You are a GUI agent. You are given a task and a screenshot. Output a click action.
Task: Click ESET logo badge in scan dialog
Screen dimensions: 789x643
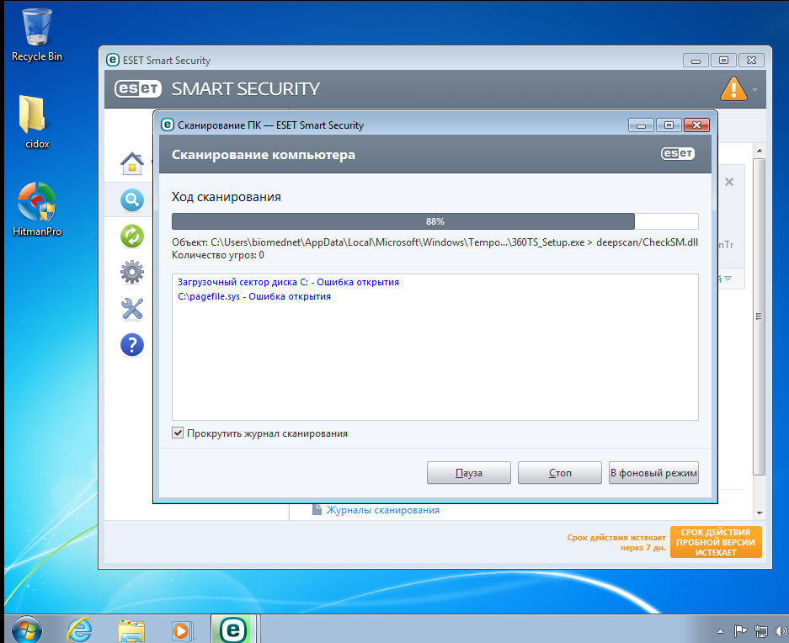677,153
